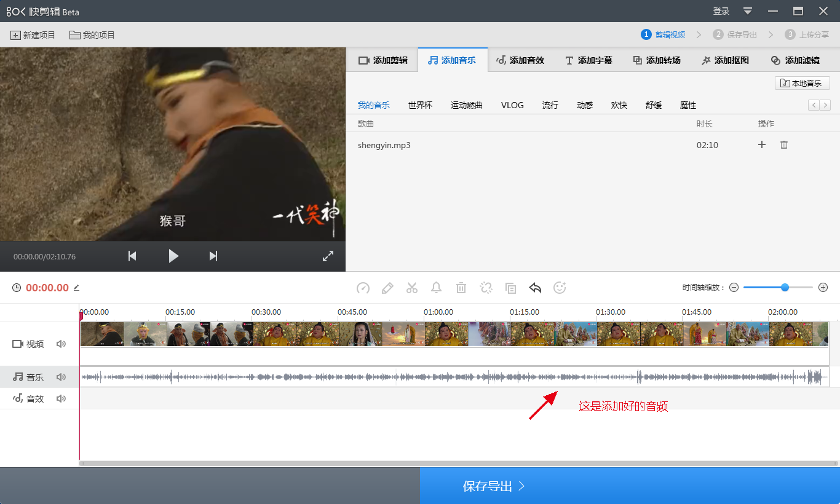Select the 动感 music category
Viewport: 840px width, 504px height.
point(585,105)
